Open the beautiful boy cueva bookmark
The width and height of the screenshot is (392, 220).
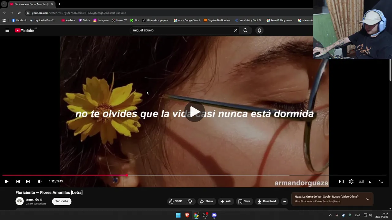(x=280, y=20)
